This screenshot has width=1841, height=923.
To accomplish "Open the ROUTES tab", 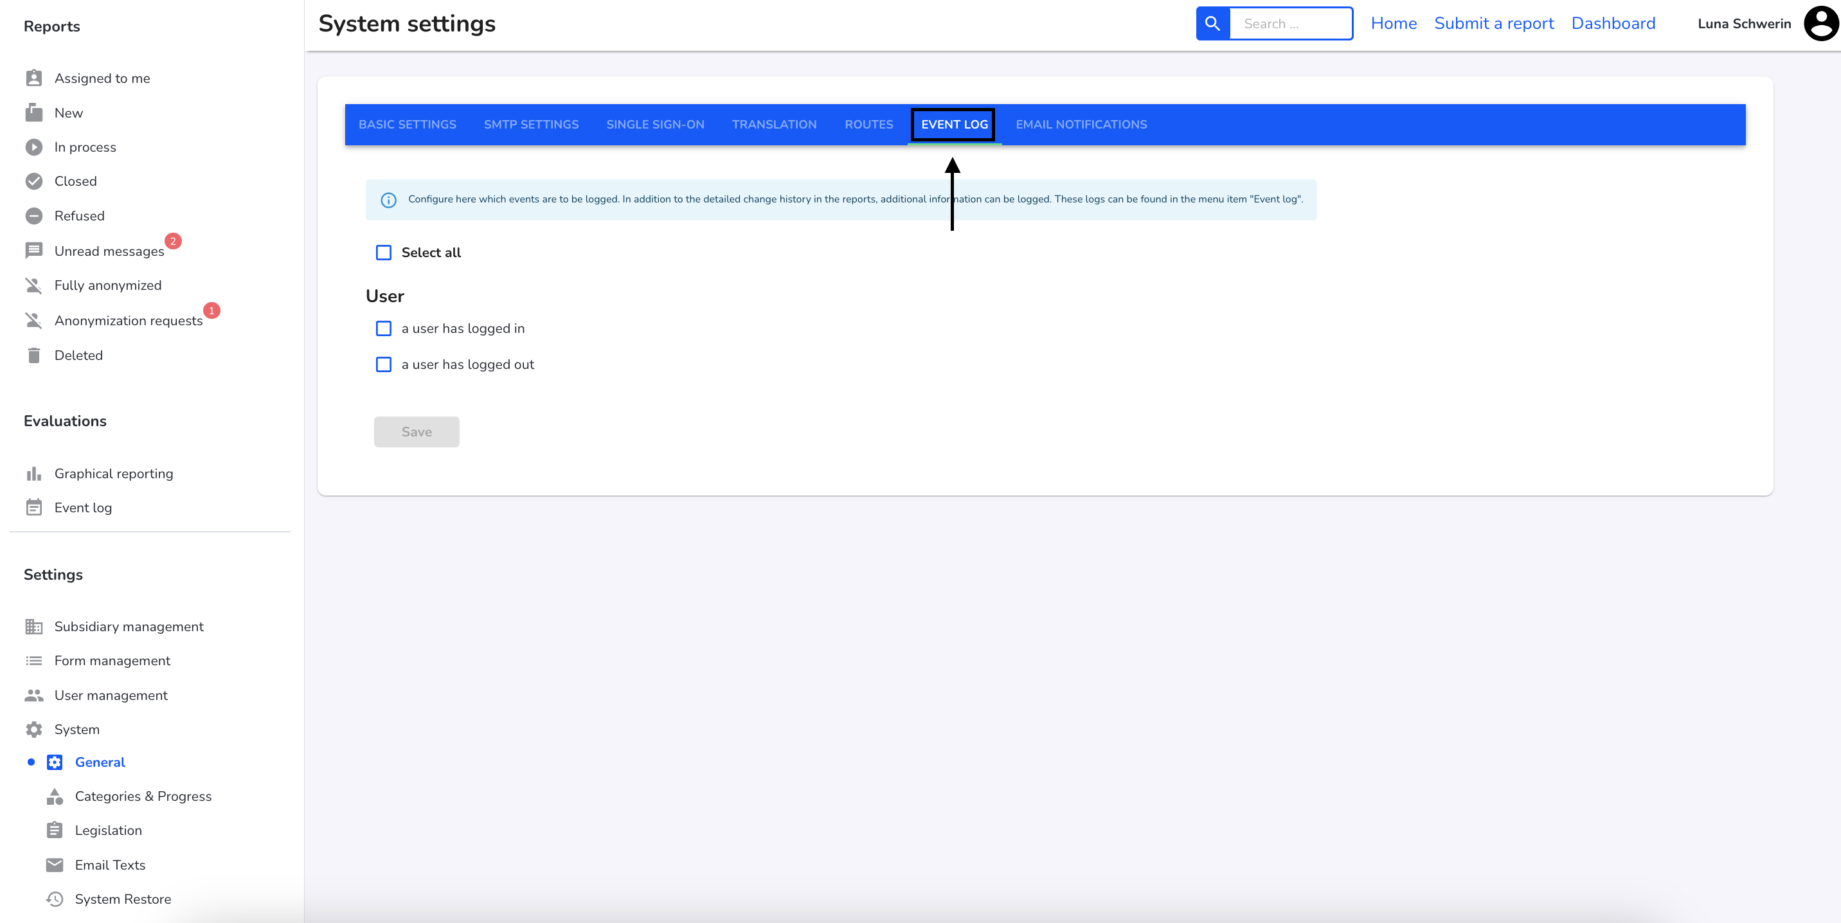I will pyautogui.click(x=868, y=123).
